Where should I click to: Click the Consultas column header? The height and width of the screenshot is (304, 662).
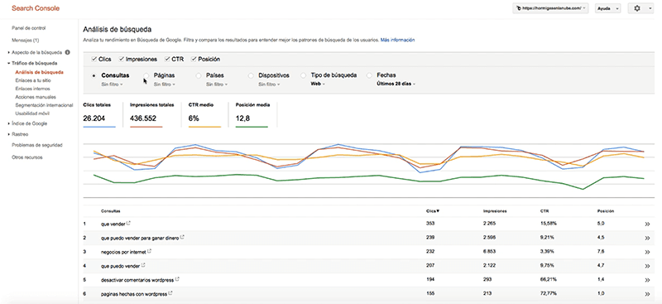(110, 210)
